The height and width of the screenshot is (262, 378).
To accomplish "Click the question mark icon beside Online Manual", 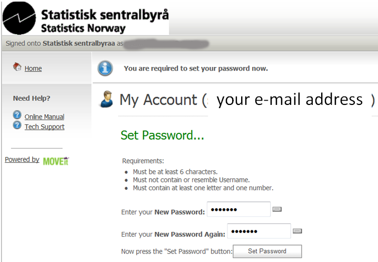I will pyautogui.click(x=17, y=115).
